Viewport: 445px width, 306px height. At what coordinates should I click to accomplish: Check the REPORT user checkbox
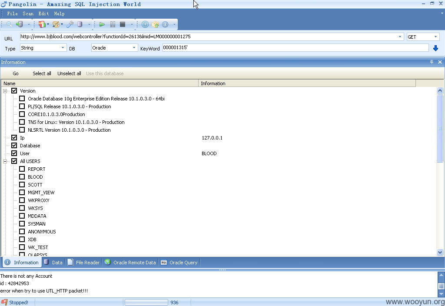coord(22,169)
